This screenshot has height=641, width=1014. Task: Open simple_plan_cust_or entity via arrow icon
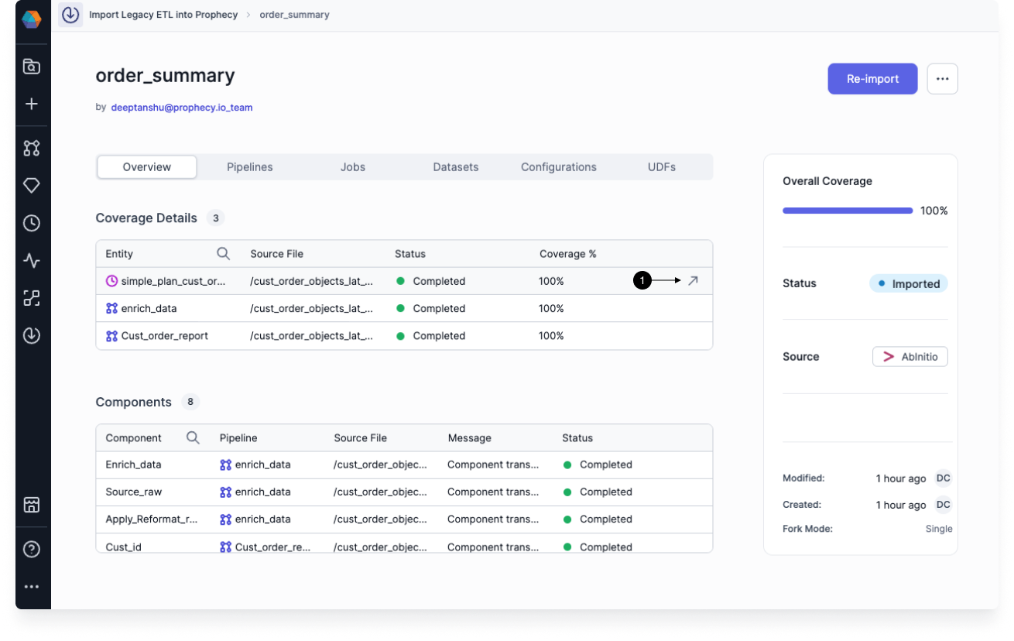(693, 281)
